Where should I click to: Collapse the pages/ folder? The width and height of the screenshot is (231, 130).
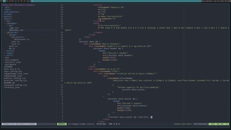point(14,23)
